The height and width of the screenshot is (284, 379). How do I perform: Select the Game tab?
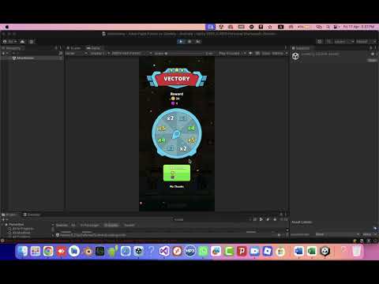point(94,48)
